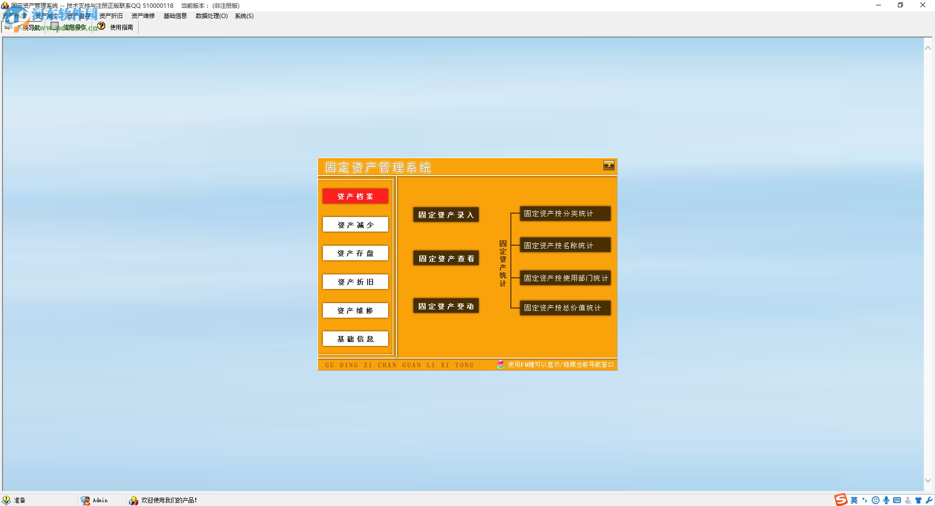Open 固定资产查看 view
Screen dimensions: 935x506
[446, 258]
